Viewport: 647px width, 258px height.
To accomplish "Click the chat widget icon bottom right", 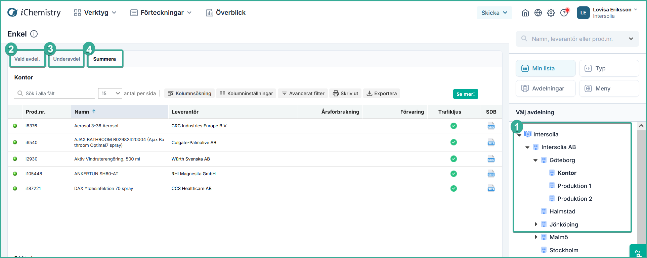I will [x=637, y=252].
